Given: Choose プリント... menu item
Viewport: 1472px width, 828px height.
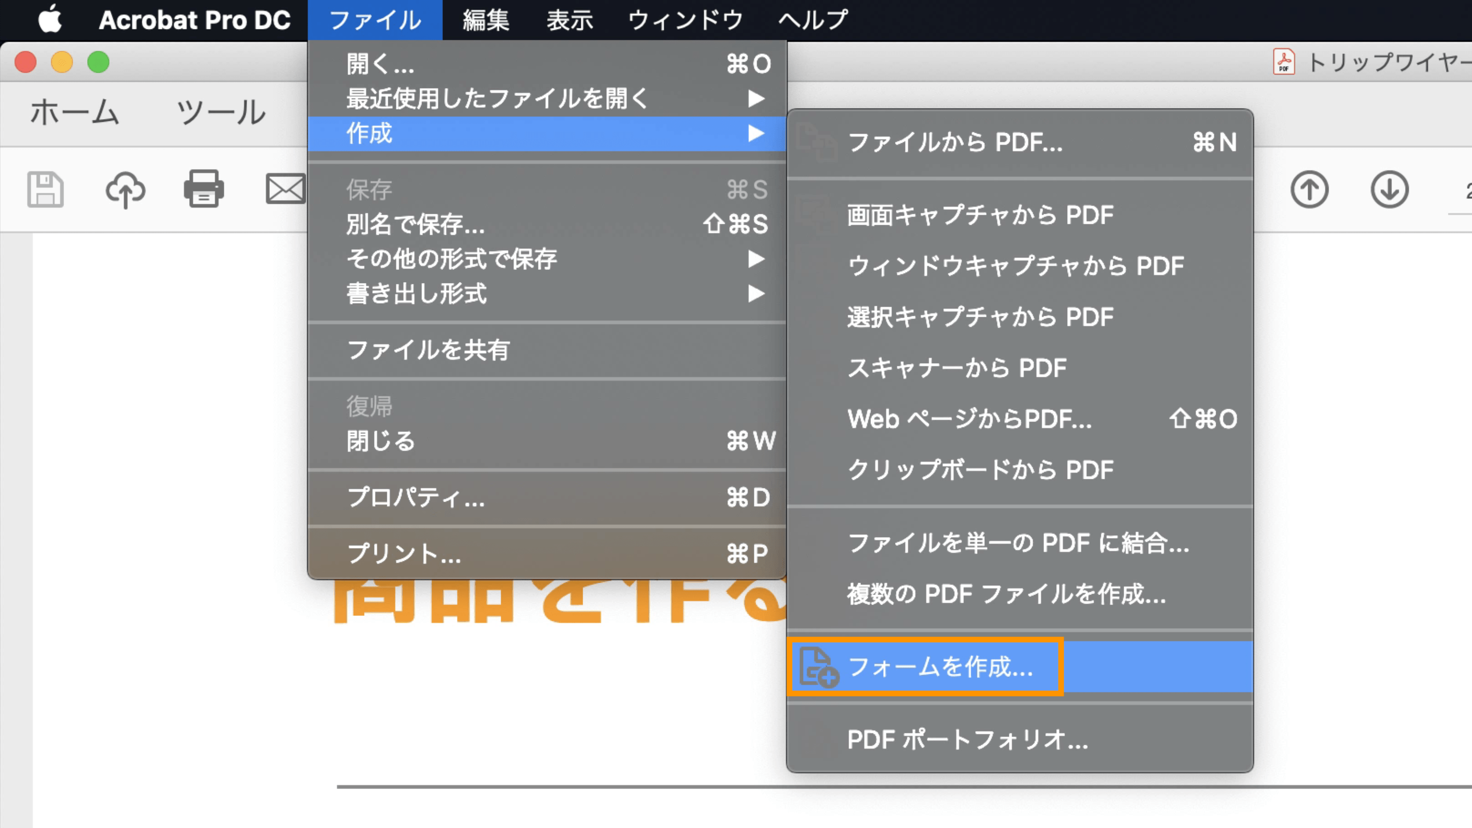Looking at the screenshot, I should click(x=547, y=553).
